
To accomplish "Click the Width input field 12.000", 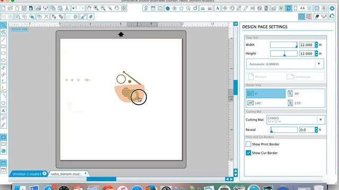I will [307, 45].
